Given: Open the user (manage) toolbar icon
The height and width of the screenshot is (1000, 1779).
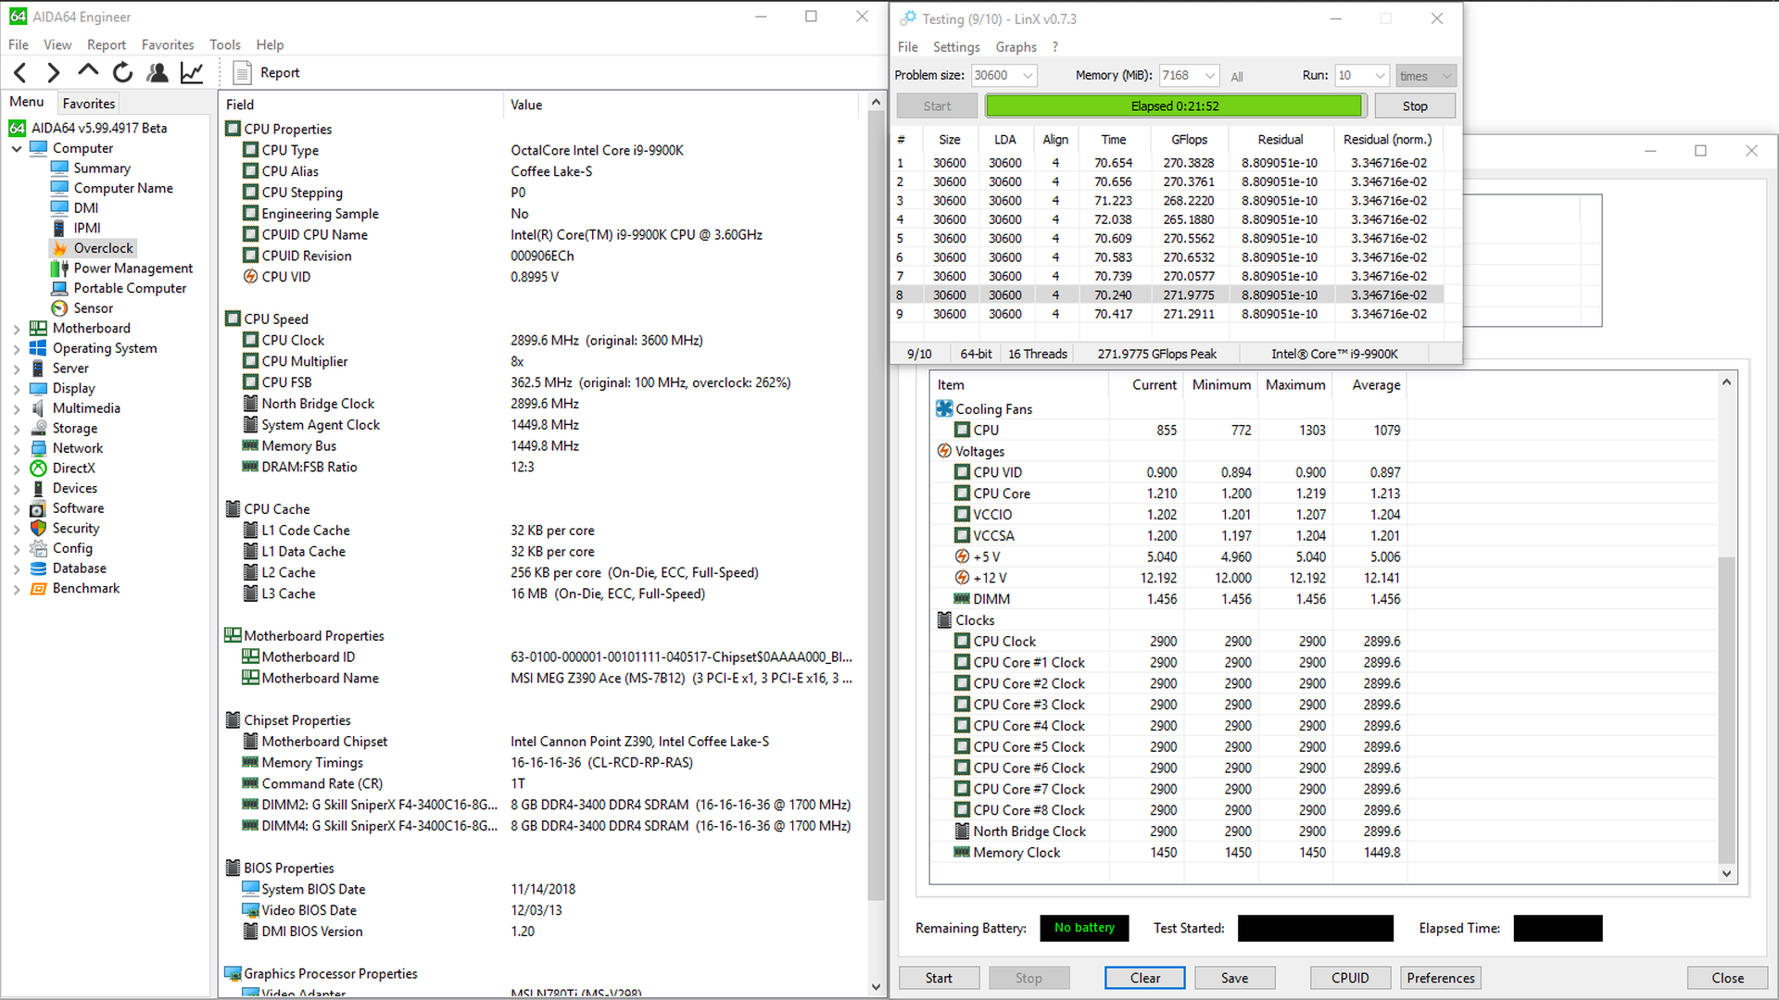Looking at the screenshot, I should [158, 72].
